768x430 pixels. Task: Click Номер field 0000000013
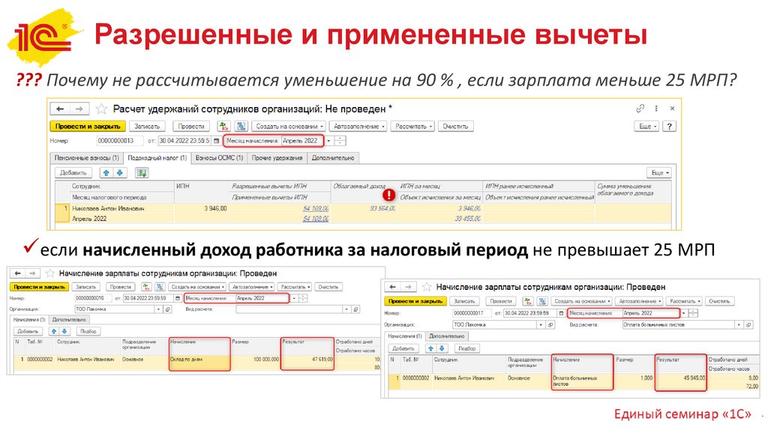[x=119, y=141]
